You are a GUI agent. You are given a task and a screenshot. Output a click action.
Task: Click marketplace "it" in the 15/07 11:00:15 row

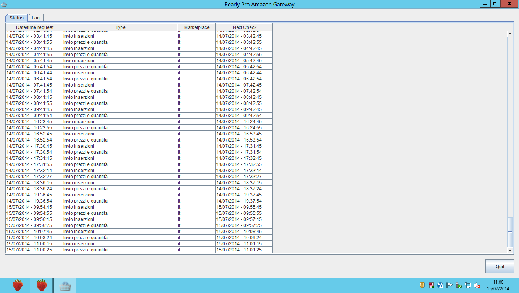coord(197,244)
